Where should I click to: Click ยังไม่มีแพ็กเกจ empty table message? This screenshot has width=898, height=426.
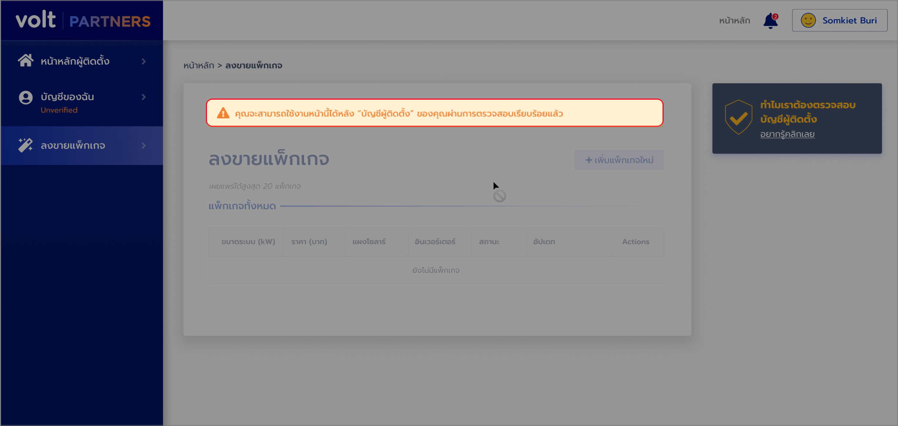436,270
